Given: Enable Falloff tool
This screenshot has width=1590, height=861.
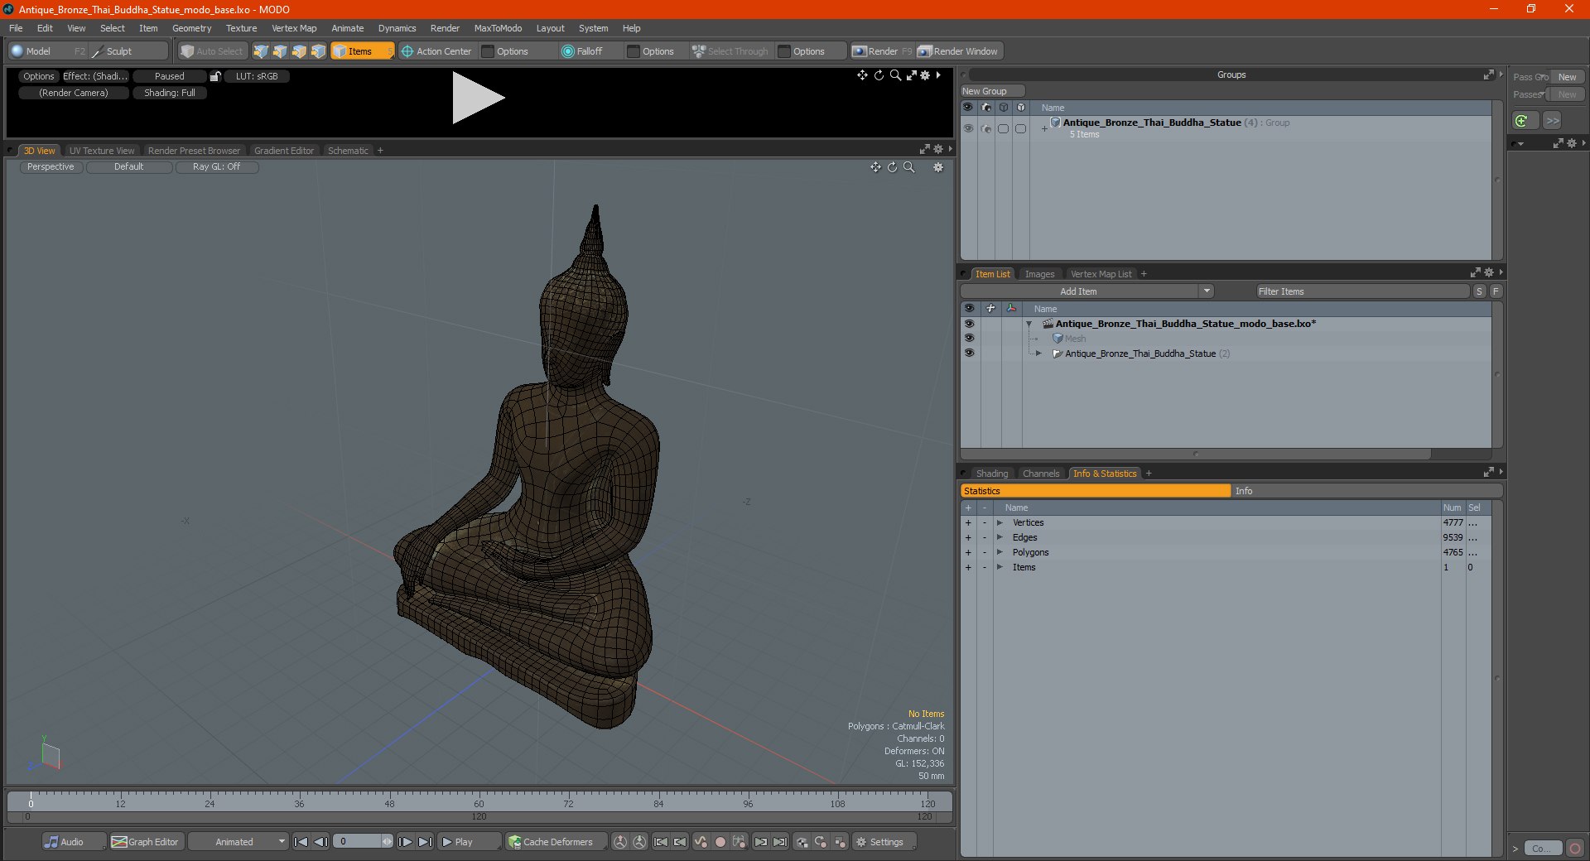Looking at the screenshot, I should coord(582,51).
